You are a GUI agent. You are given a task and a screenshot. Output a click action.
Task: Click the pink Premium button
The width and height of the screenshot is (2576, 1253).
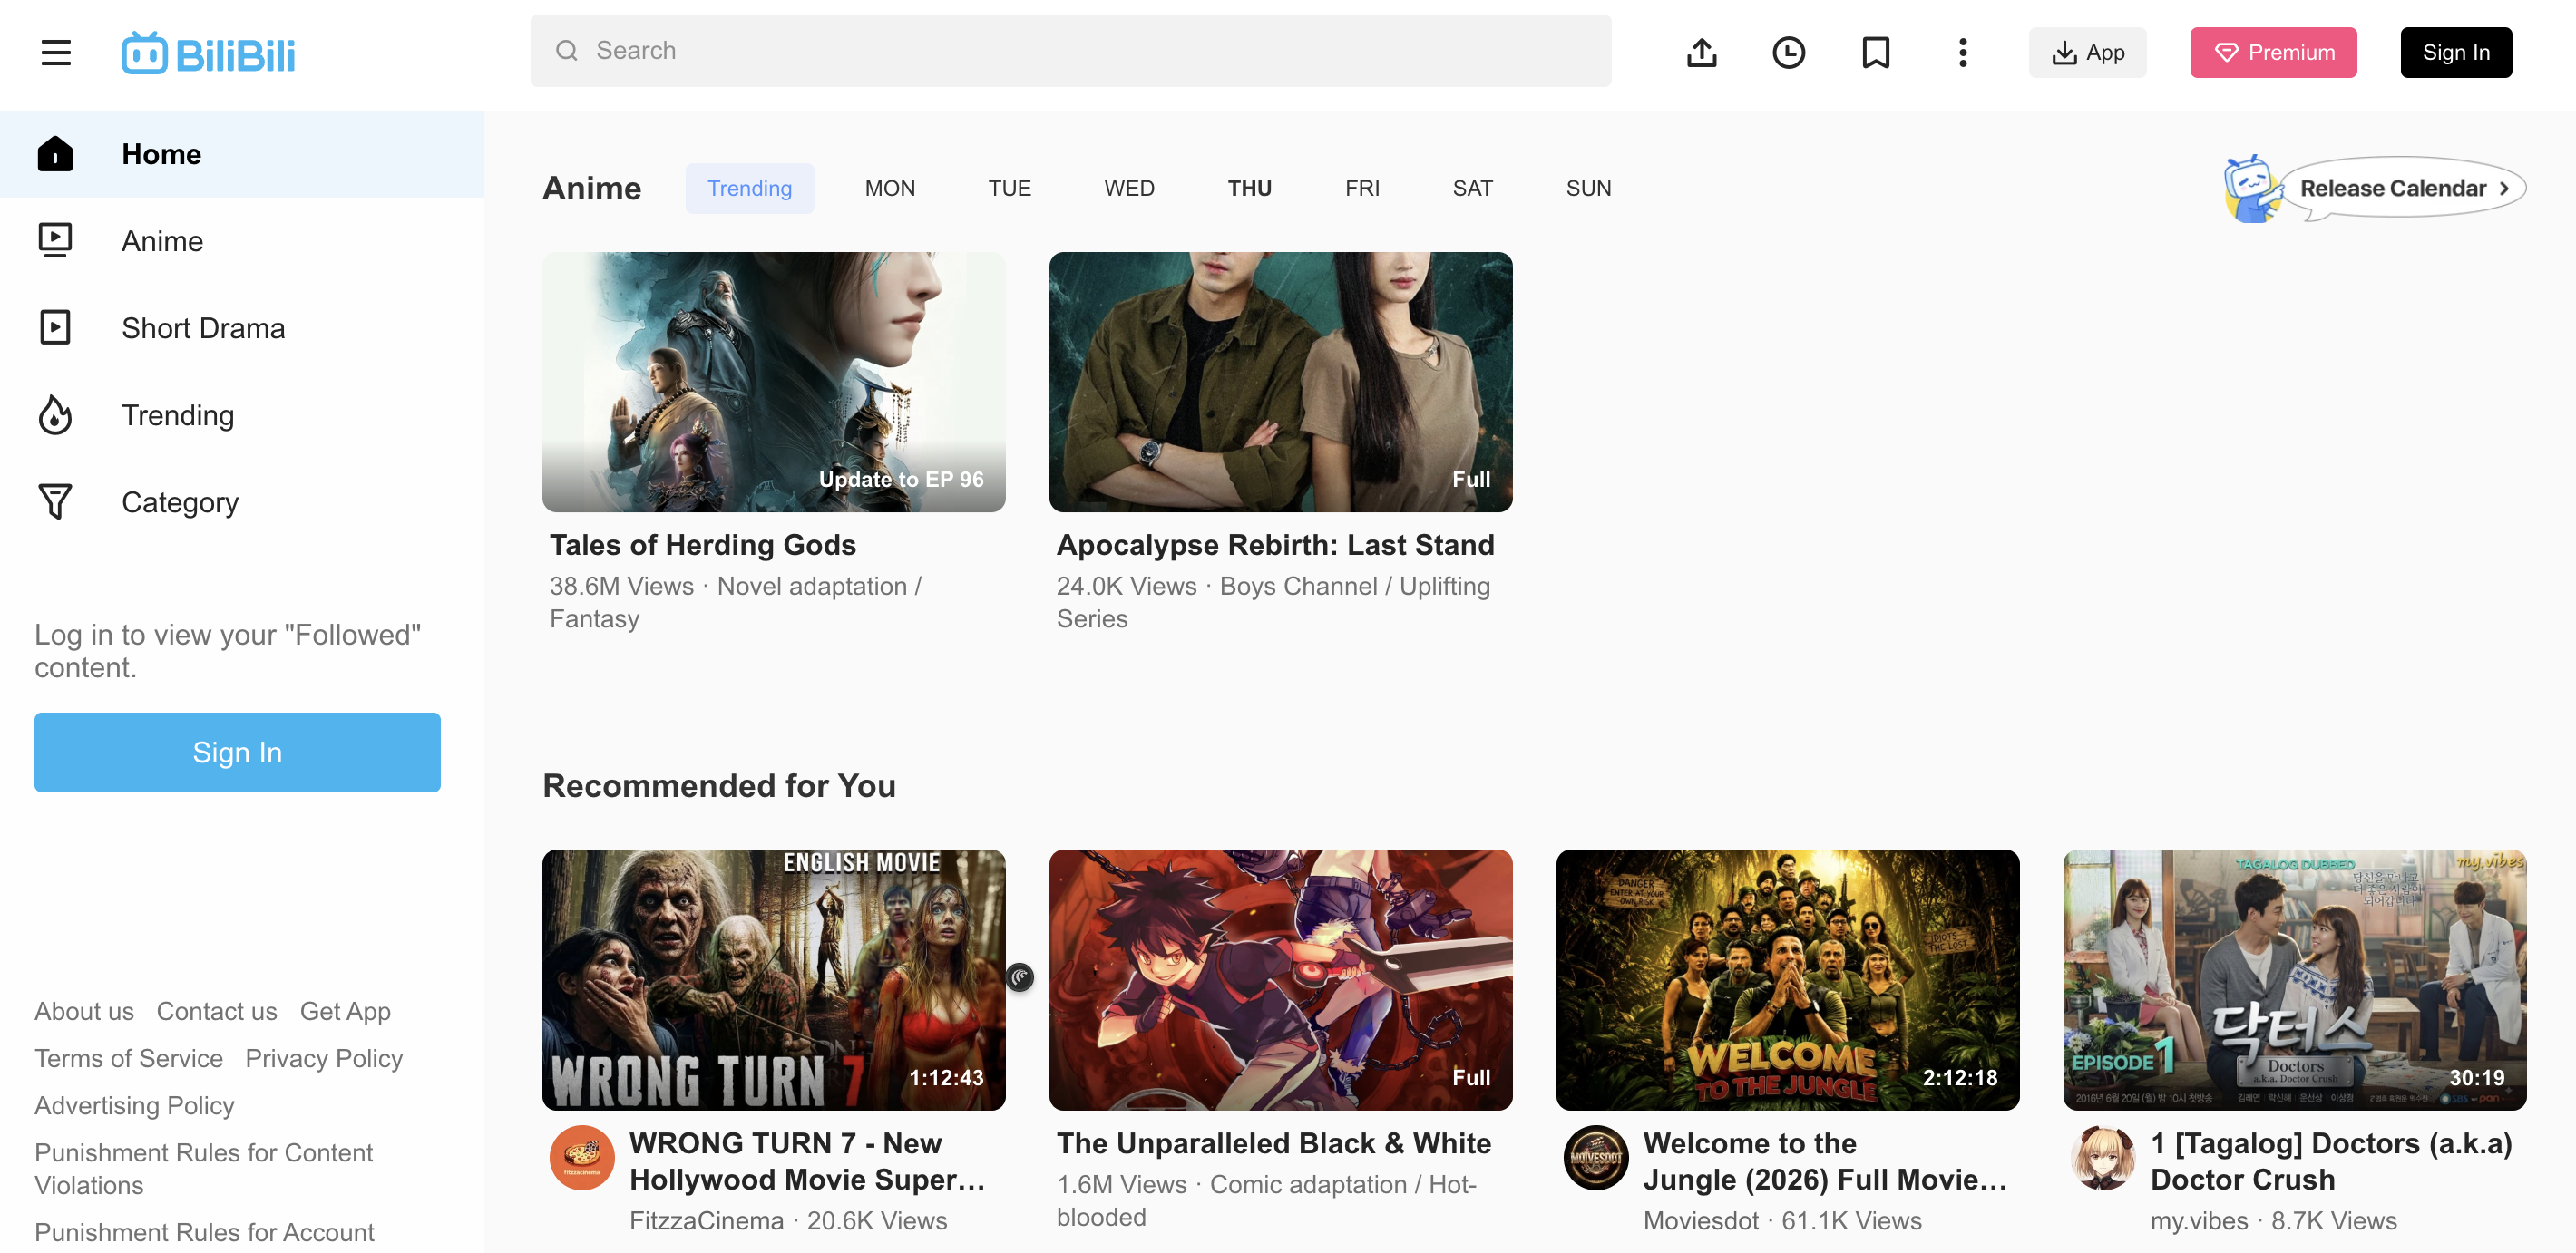(x=2273, y=52)
